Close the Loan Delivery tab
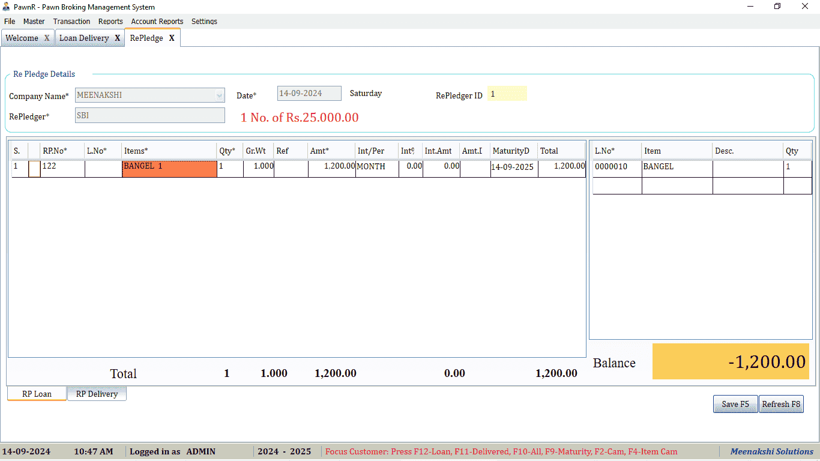 pos(118,38)
